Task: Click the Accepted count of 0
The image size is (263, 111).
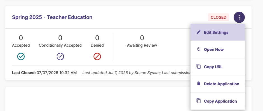Action: [21, 38]
